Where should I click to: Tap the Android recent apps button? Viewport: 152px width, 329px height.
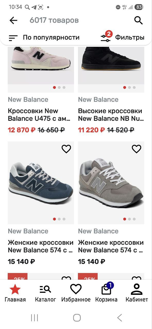point(34,318)
